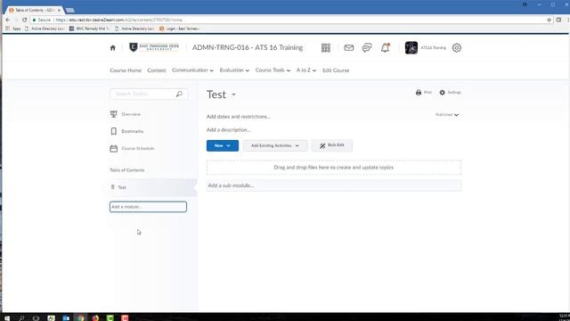Open the message alerts envelope icon
The image size is (570, 321).
(348, 47)
